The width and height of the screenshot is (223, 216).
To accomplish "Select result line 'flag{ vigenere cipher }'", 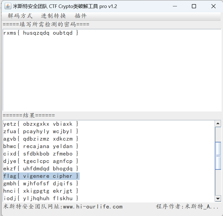I will tap(41, 176).
